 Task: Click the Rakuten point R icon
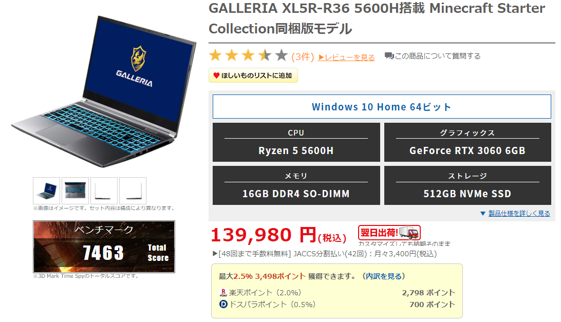(223, 293)
